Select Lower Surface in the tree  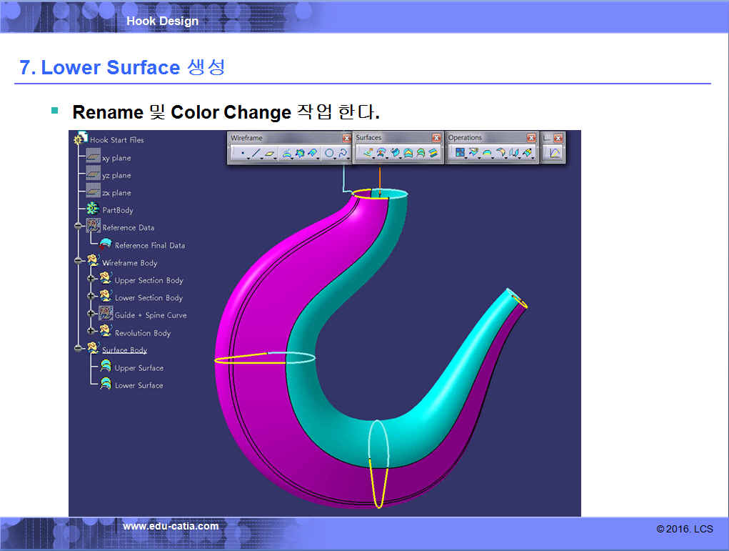(x=139, y=385)
